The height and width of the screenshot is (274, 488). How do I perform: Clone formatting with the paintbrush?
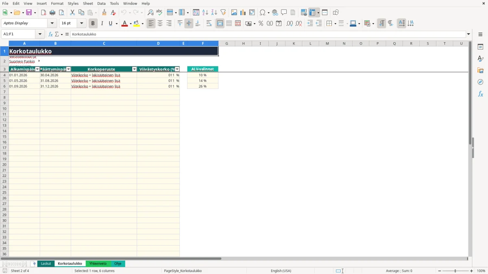(x=105, y=13)
